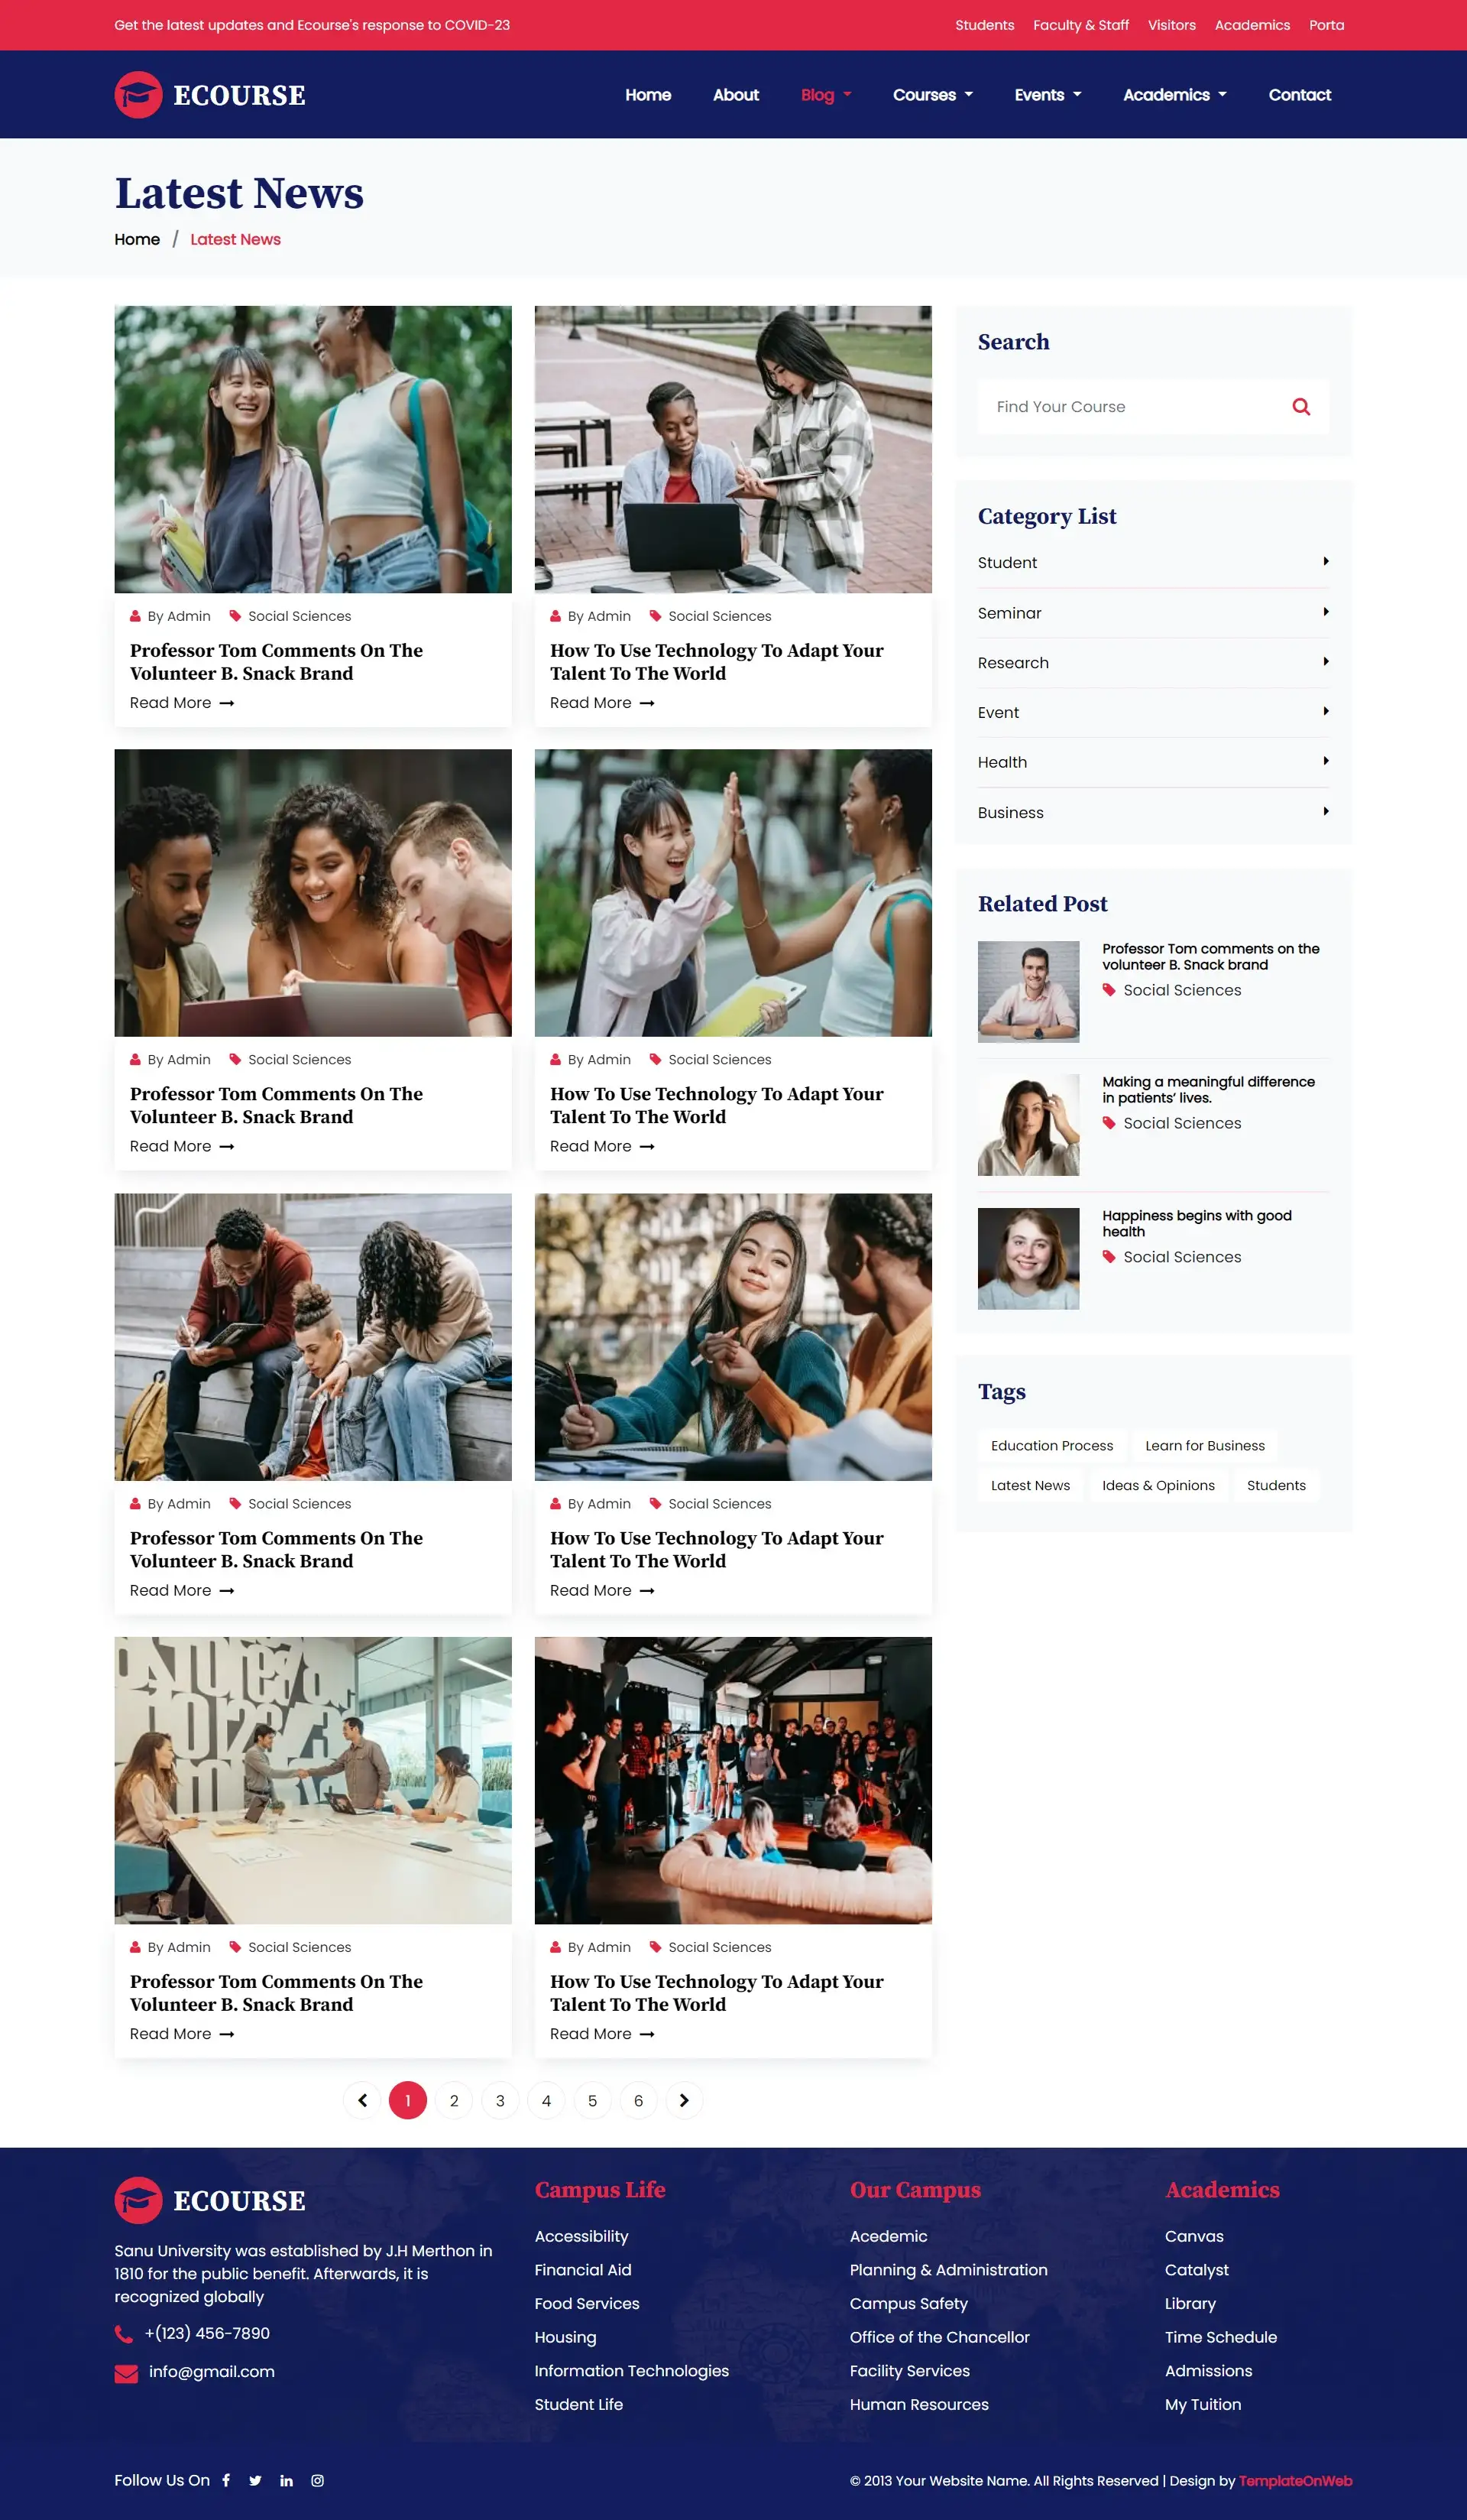Open the Events dropdown menu
Viewport: 1467px width, 2520px height.
(1048, 95)
